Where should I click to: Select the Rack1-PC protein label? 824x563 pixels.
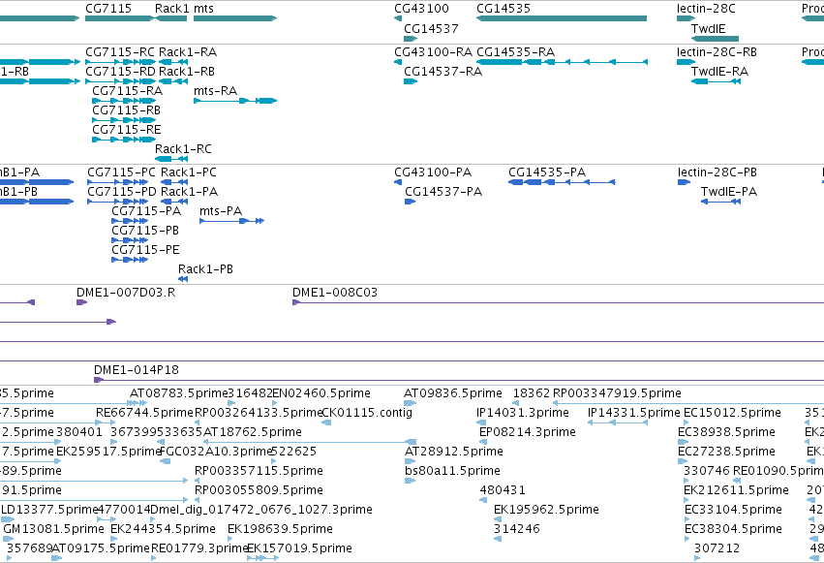pos(189,172)
